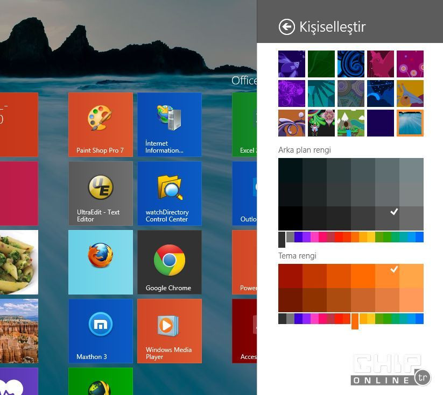Choose the plain dark navy background
This screenshot has width=443, height=395.
click(381, 123)
